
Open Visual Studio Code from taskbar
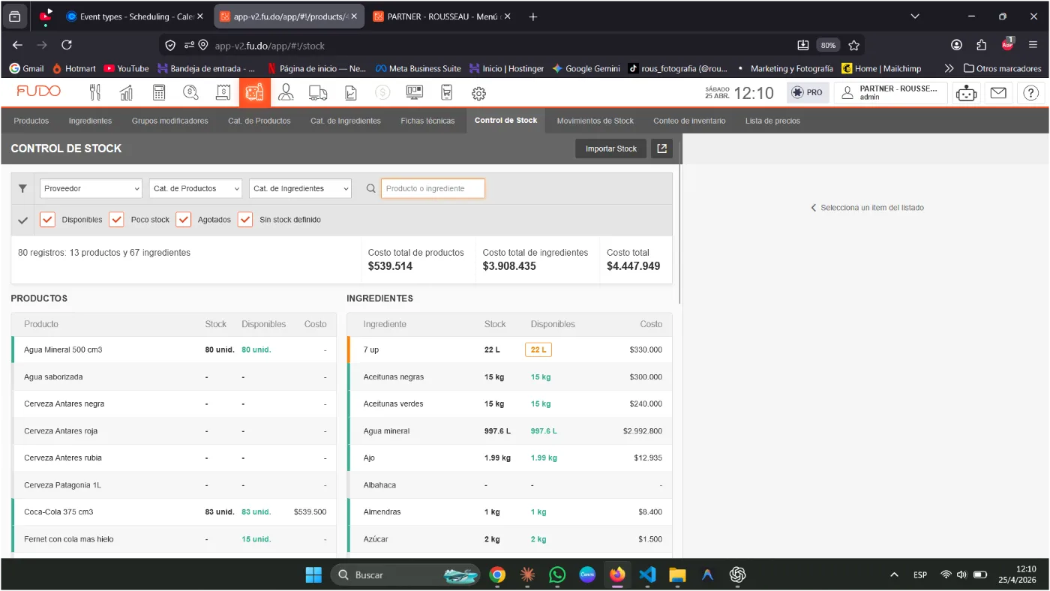point(647,574)
